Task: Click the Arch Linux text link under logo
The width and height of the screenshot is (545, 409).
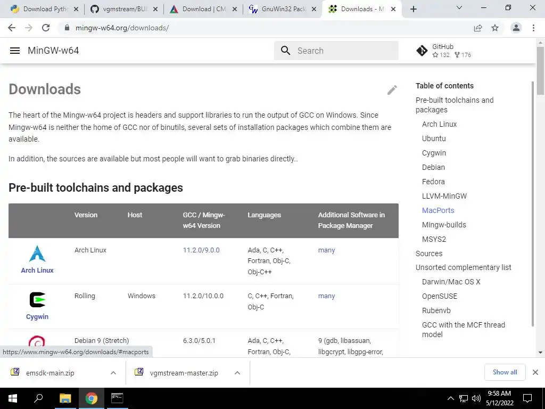Action: point(37,270)
